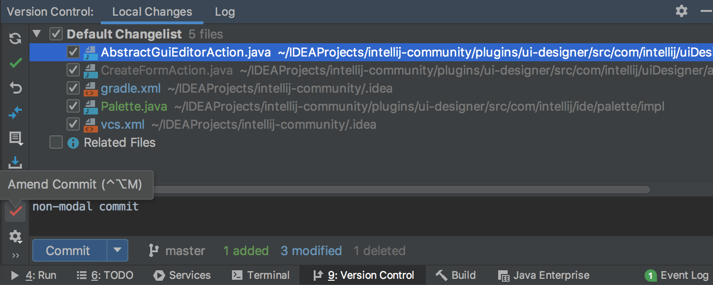Uncheck AbstractGuiEditorAction.java in the changelist

click(x=73, y=52)
